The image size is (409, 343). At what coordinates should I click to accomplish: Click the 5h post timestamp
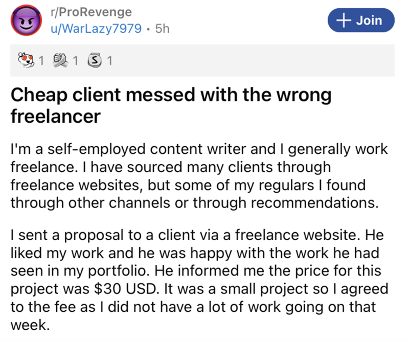pyautogui.click(x=162, y=29)
